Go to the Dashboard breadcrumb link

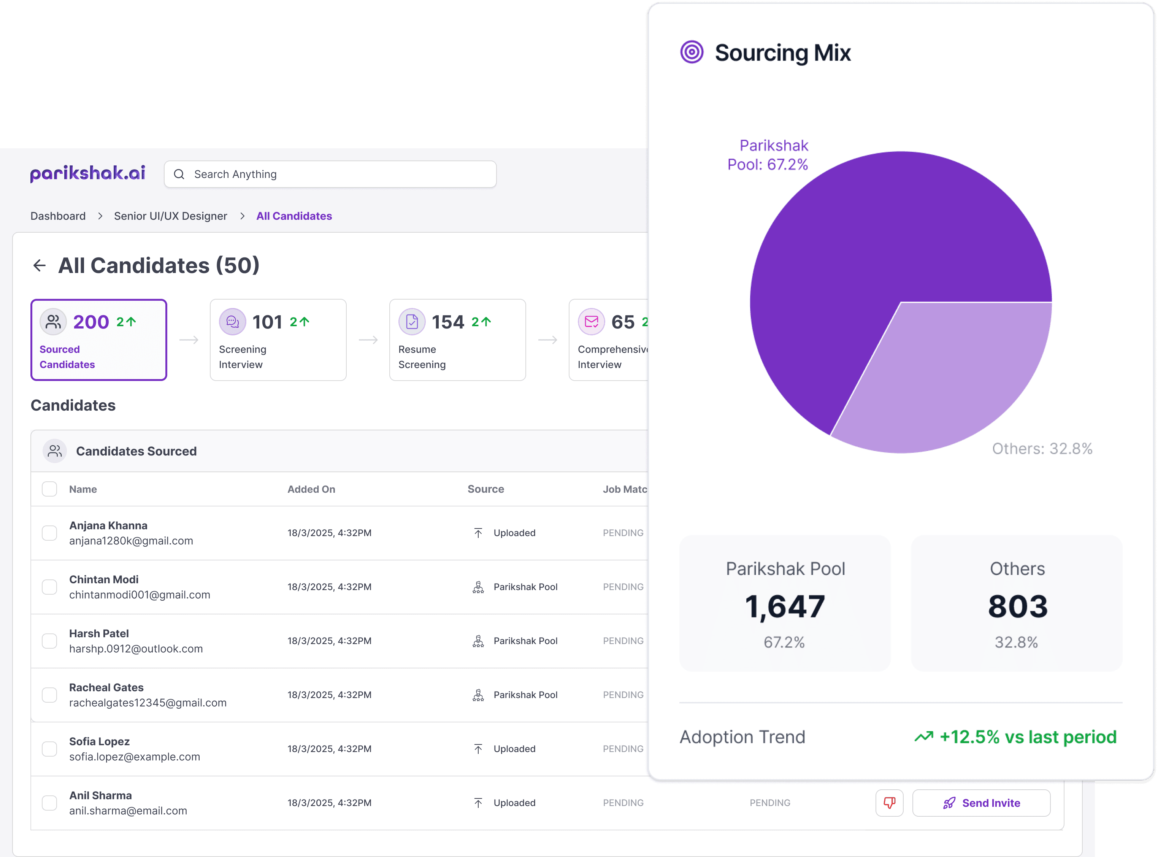(x=58, y=216)
